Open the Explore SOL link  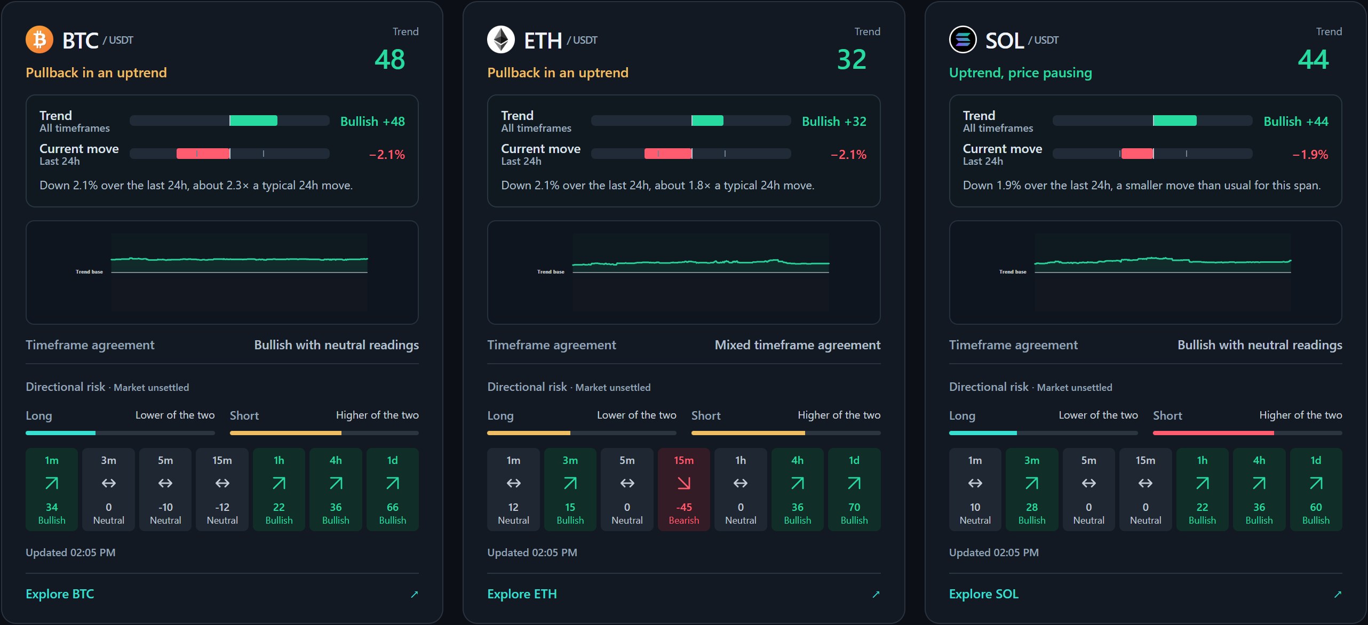point(984,594)
